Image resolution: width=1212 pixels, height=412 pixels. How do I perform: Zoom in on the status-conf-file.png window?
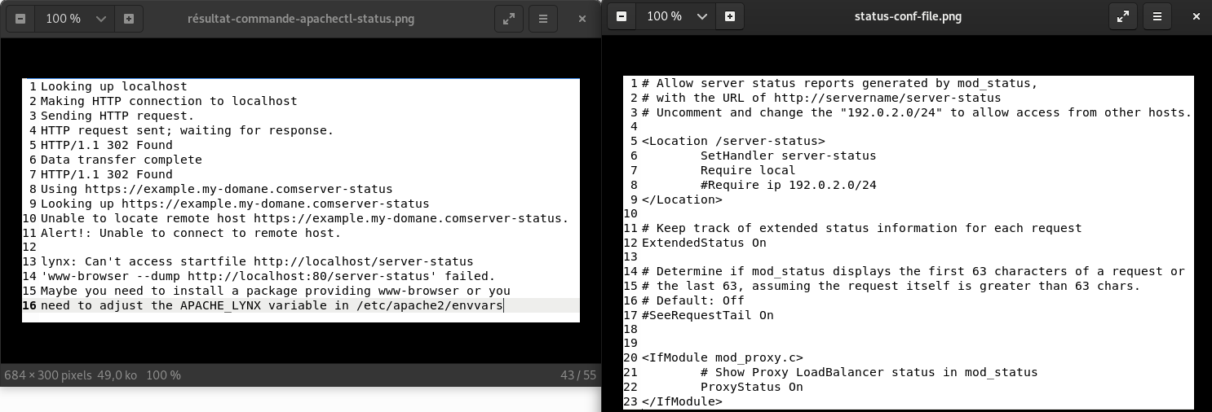click(730, 15)
